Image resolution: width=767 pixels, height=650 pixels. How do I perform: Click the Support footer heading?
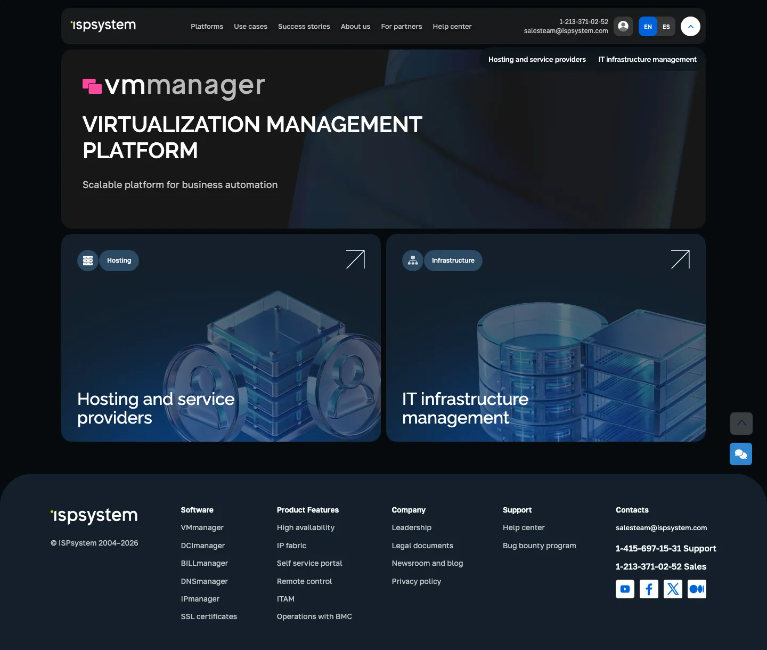coord(517,510)
